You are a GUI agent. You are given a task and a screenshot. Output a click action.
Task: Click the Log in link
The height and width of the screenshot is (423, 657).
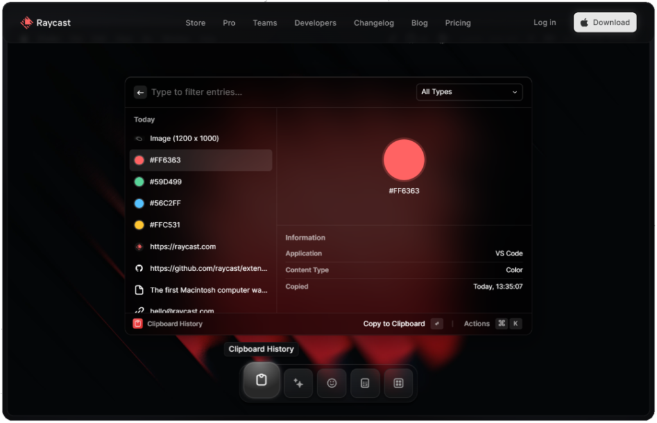(x=544, y=22)
